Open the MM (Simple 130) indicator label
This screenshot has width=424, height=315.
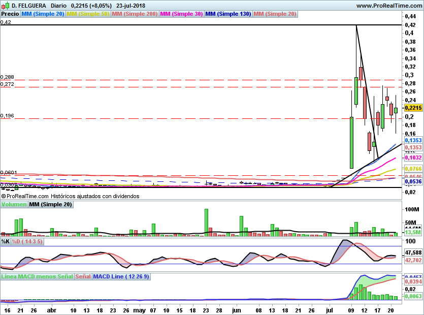click(228, 14)
